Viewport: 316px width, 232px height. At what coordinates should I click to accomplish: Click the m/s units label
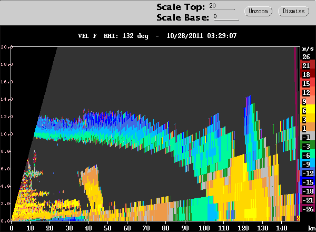pyautogui.click(x=308, y=49)
